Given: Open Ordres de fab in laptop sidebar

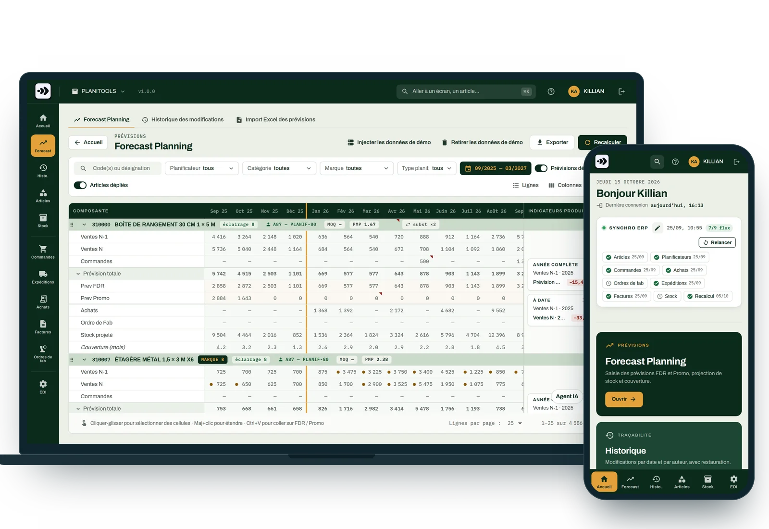Looking at the screenshot, I should coord(43,353).
